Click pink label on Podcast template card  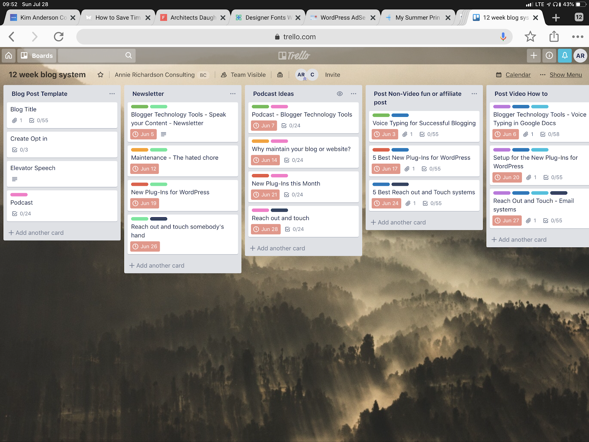tap(19, 195)
